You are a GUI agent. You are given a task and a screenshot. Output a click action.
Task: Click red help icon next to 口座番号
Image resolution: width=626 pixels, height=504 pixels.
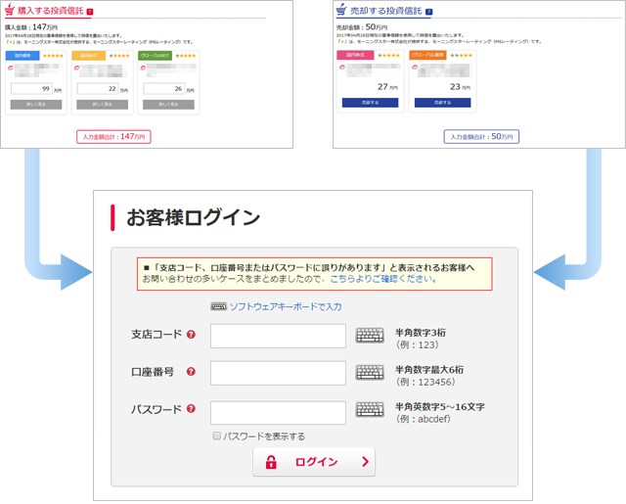pyautogui.click(x=191, y=372)
